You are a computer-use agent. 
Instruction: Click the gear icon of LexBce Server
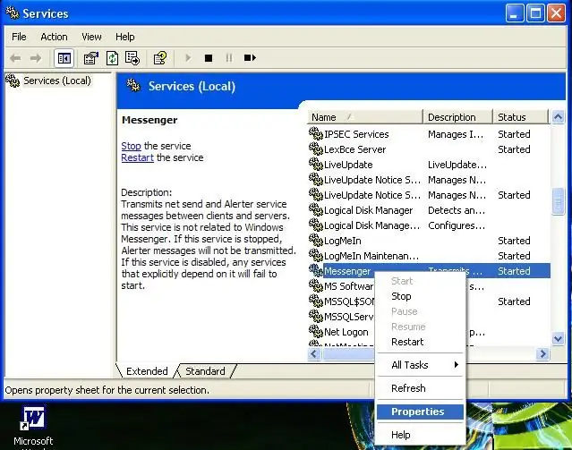click(316, 149)
